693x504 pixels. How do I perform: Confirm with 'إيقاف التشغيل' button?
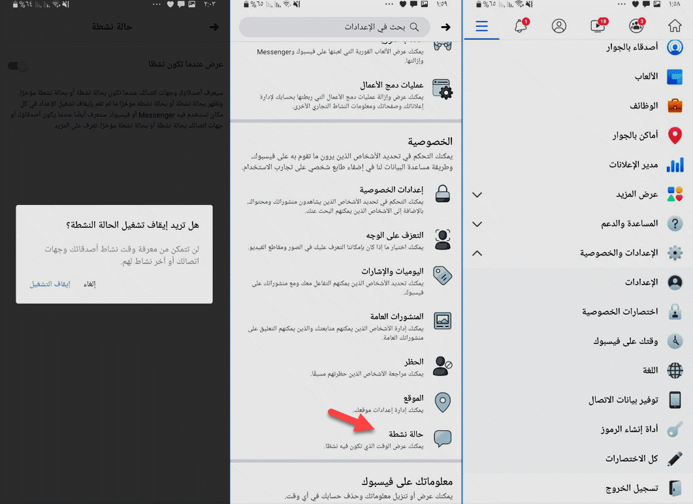click(50, 284)
